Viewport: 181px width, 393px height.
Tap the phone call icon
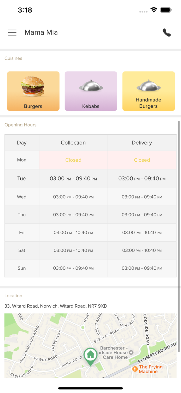point(167,32)
